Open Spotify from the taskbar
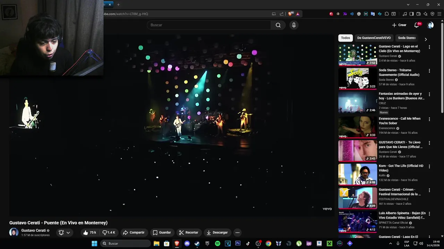444x249 pixels. coord(217,243)
